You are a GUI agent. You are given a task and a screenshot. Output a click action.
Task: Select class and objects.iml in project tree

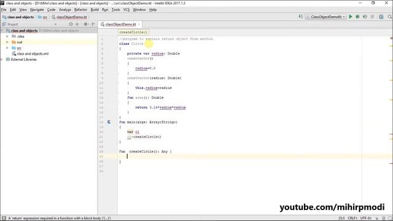(x=33, y=53)
